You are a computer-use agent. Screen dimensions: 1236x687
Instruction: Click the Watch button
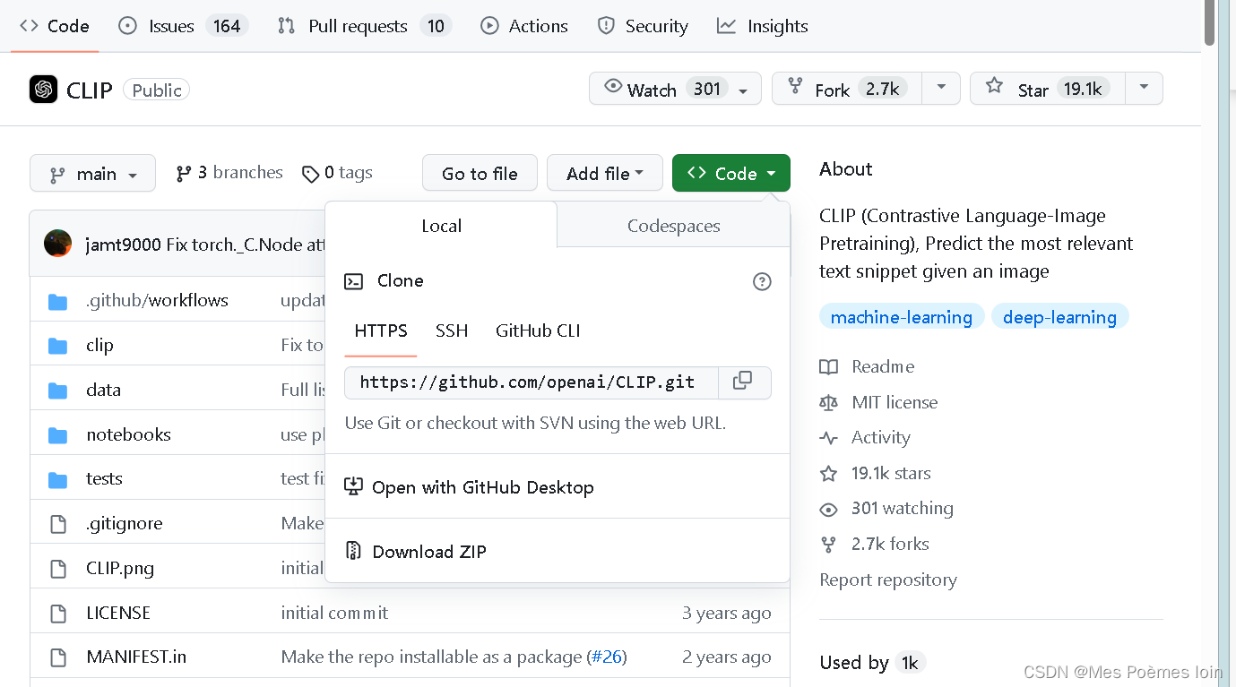click(675, 89)
